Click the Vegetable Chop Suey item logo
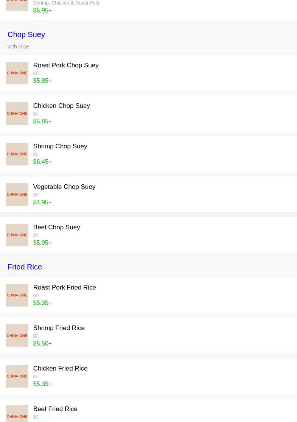Image resolution: width=297 pixels, height=422 pixels. click(17, 195)
